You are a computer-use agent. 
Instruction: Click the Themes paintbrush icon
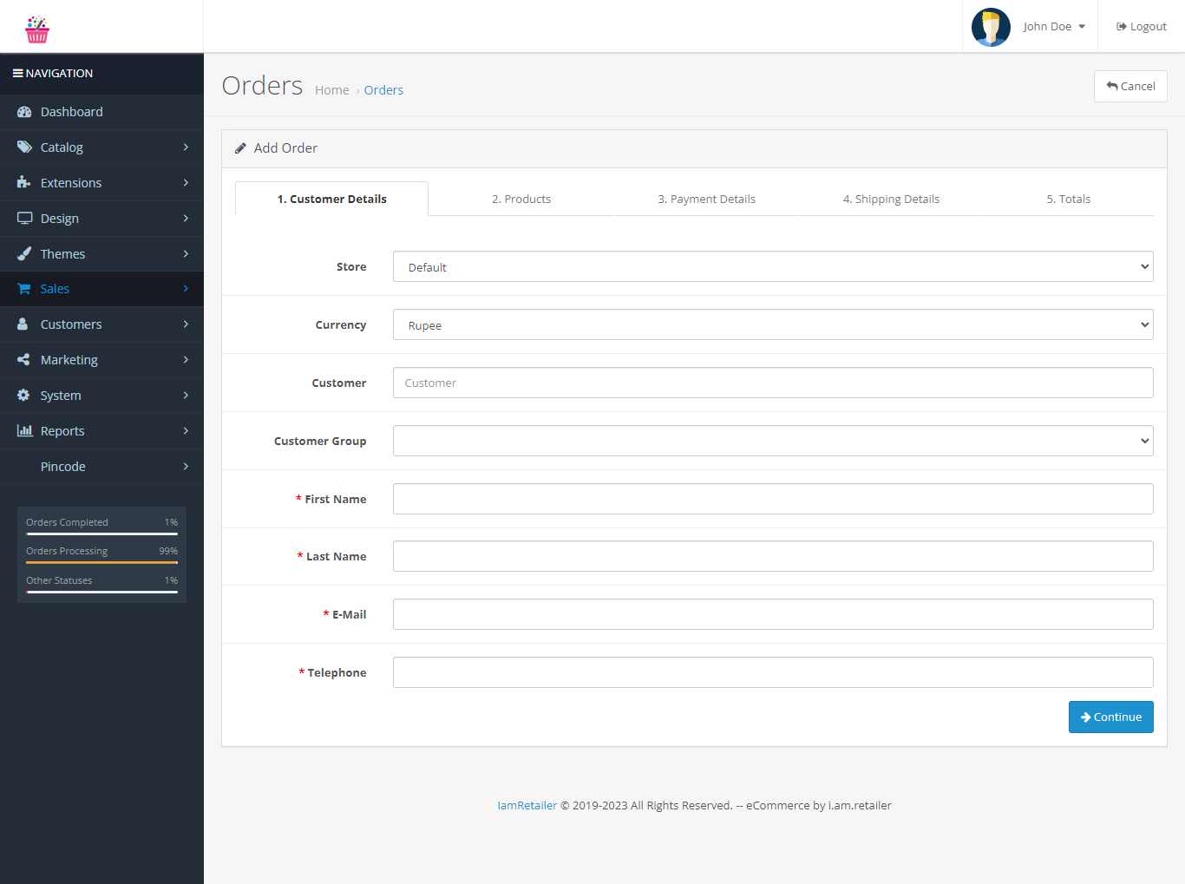[x=24, y=254]
